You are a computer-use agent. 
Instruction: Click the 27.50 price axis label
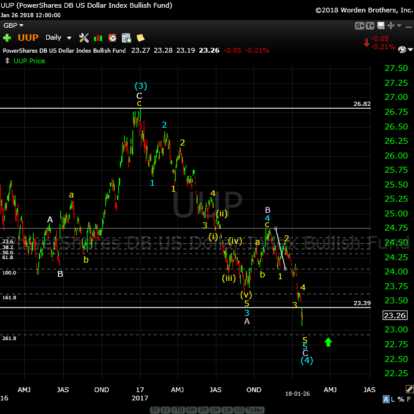396,68
